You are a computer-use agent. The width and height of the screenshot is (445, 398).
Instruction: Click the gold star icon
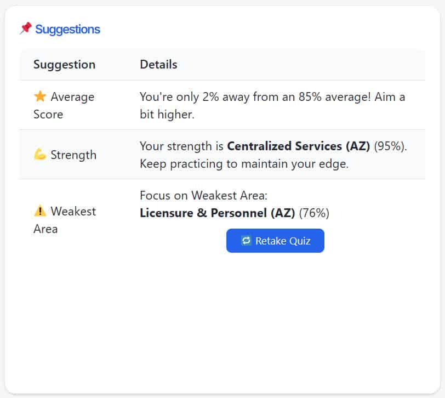click(40, 97)
